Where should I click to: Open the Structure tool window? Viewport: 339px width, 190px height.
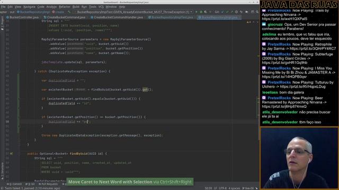[2, 171]
